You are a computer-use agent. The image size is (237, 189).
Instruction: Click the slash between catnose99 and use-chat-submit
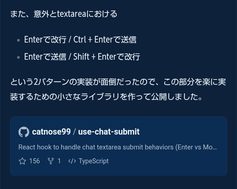click(74, 132)
